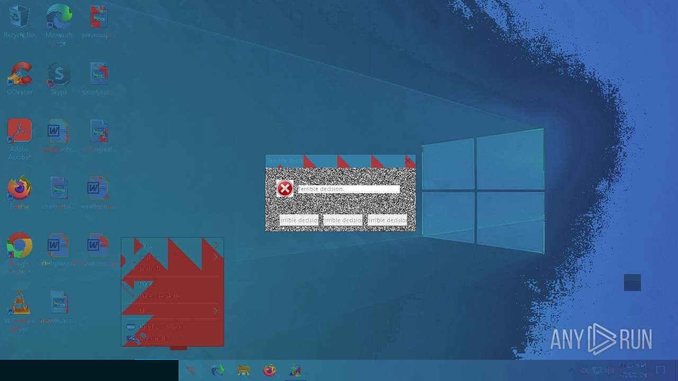This screenshot has height=381, width=678.
Task: Click the rightmost "Terrible decision" button
Action: [x=387, y=220]
